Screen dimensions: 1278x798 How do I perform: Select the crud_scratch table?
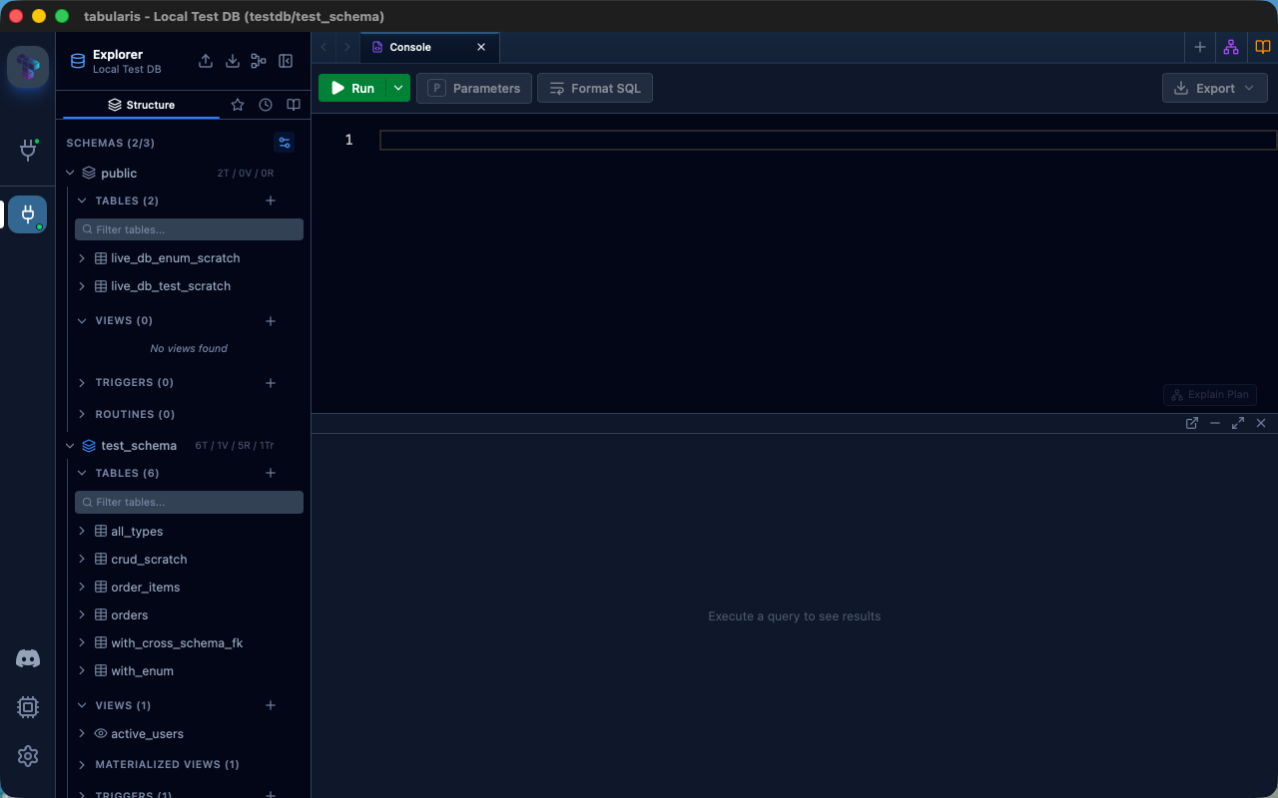[x=149, y=560]
